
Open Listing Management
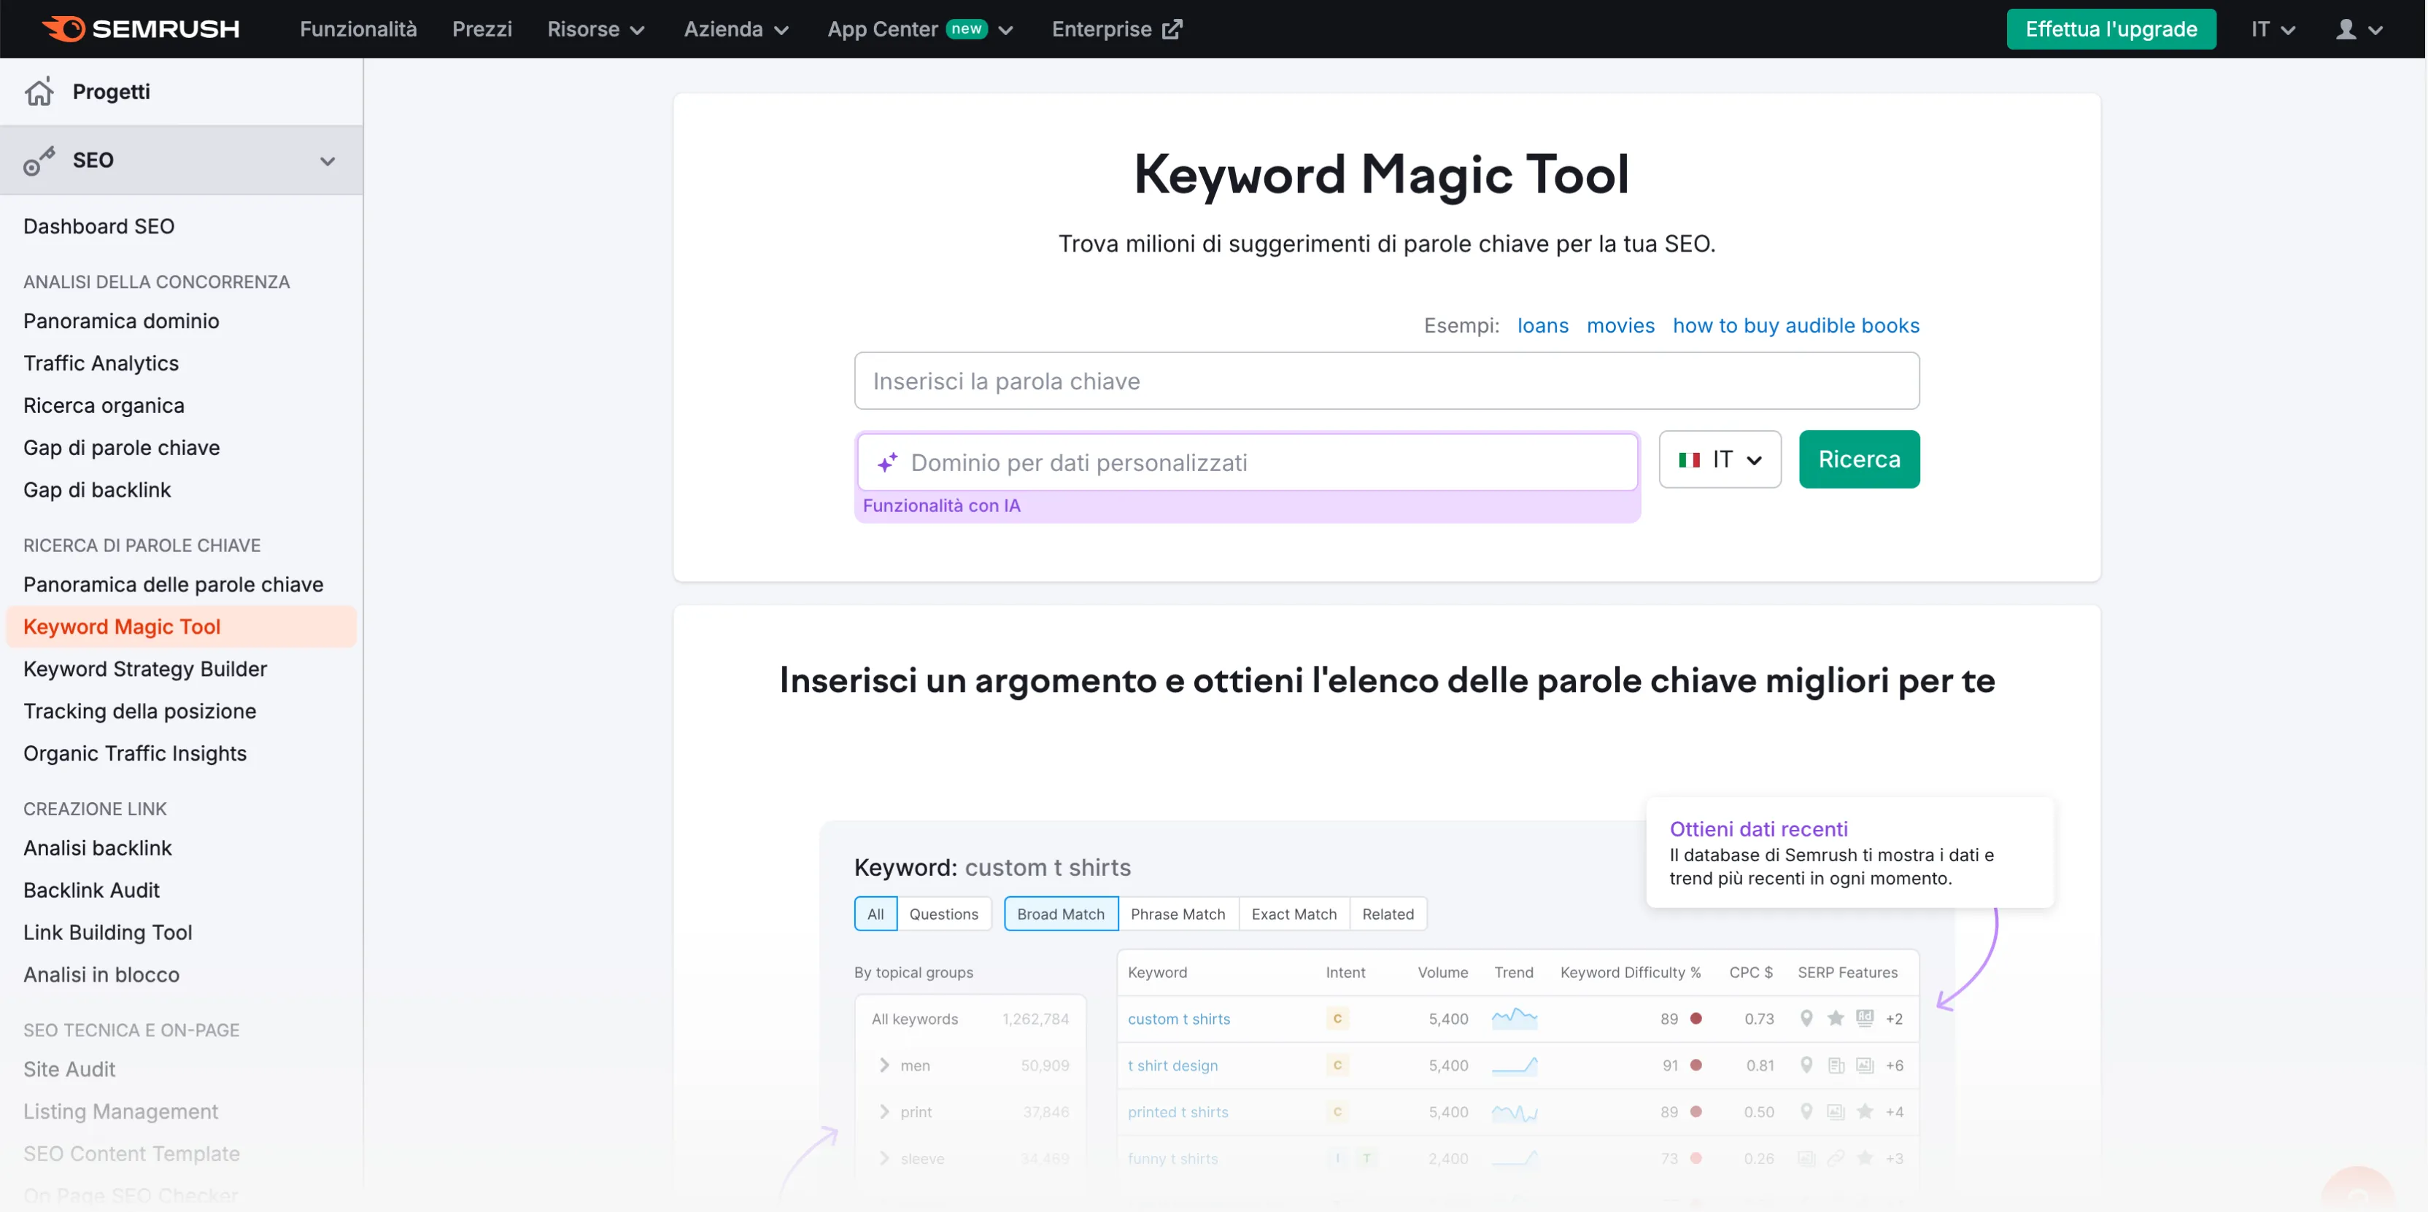(120, 1112)
